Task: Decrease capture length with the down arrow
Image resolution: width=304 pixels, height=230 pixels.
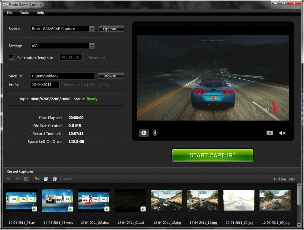Action: tap(84, 59)
